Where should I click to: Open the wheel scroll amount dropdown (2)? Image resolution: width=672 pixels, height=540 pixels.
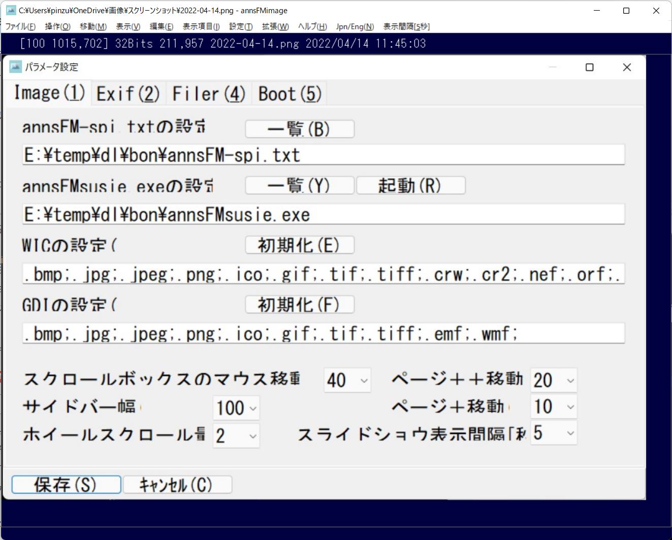click(236, 435)
